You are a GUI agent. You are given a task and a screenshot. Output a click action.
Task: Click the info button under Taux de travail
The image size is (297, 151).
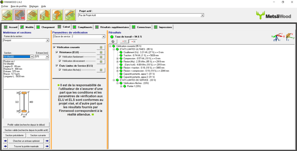click(x=113, y=41)
